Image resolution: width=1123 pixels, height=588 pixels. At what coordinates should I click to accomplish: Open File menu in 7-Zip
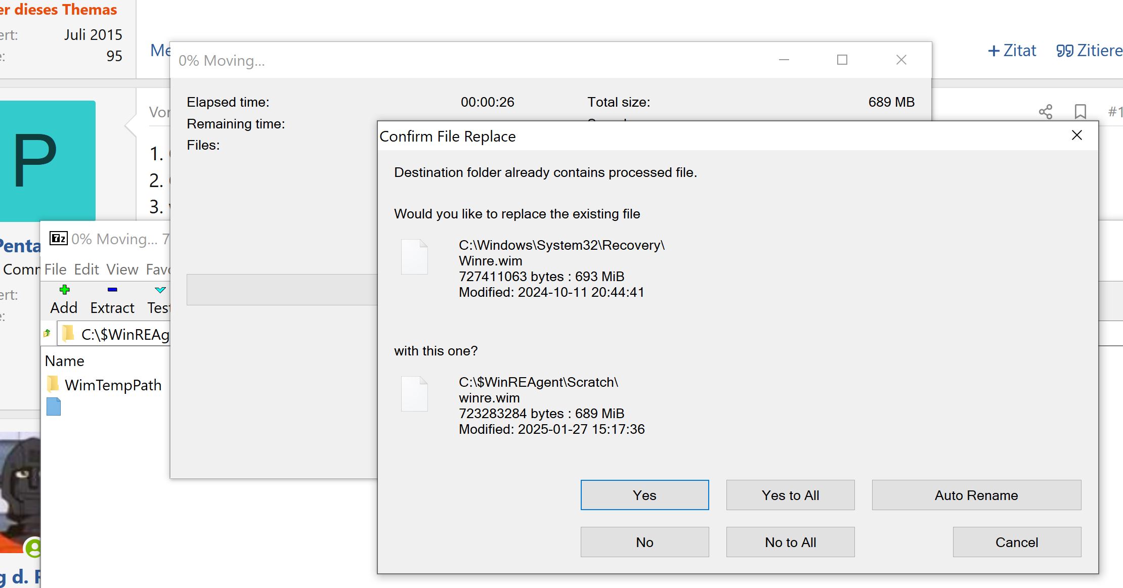click(x=54, y=269)
